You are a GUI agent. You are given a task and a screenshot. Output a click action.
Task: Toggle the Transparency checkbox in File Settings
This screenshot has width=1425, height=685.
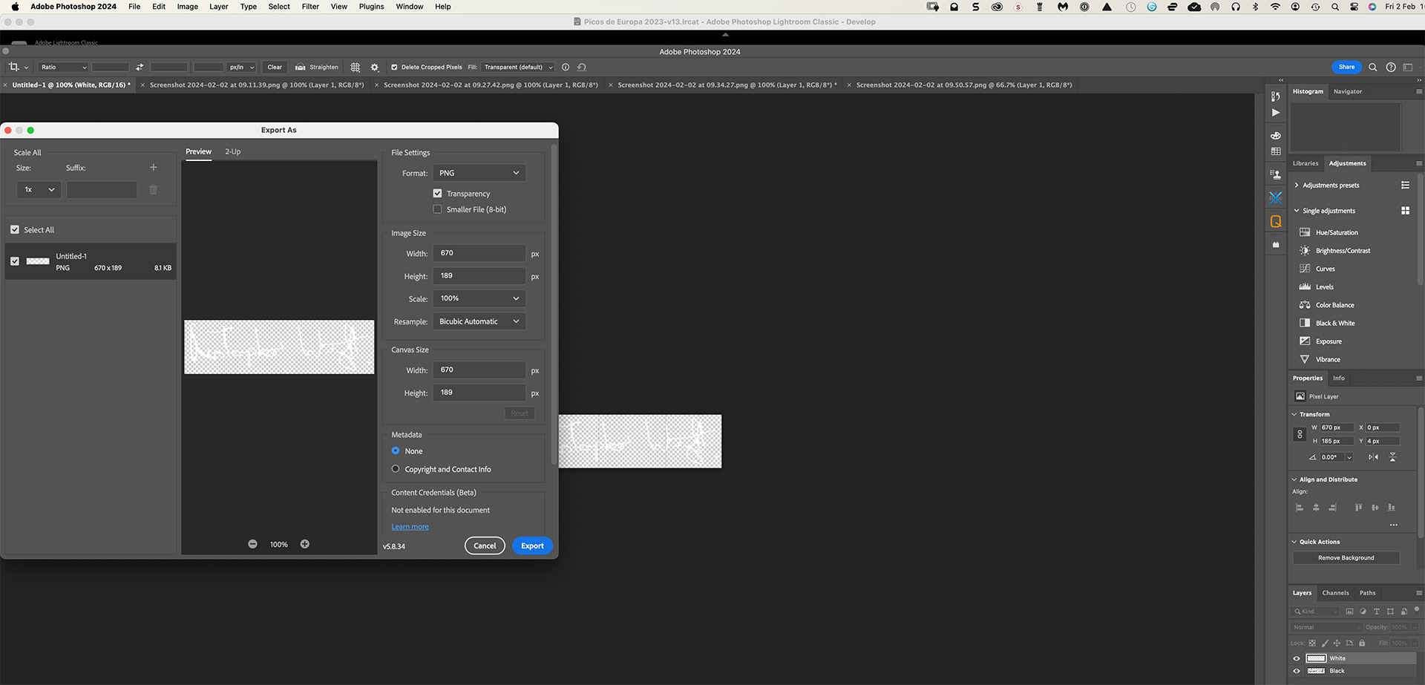click(x=437, y=193)
